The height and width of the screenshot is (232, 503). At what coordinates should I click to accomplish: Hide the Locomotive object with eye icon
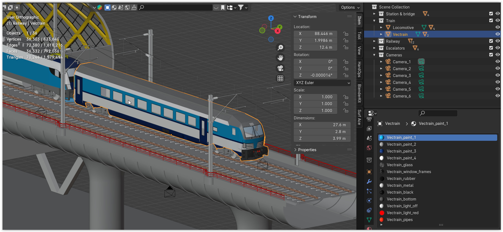pyautogui.click(x=498, y=27)
